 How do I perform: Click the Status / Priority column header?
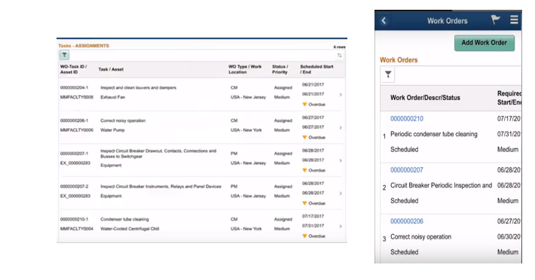(280, 69)
